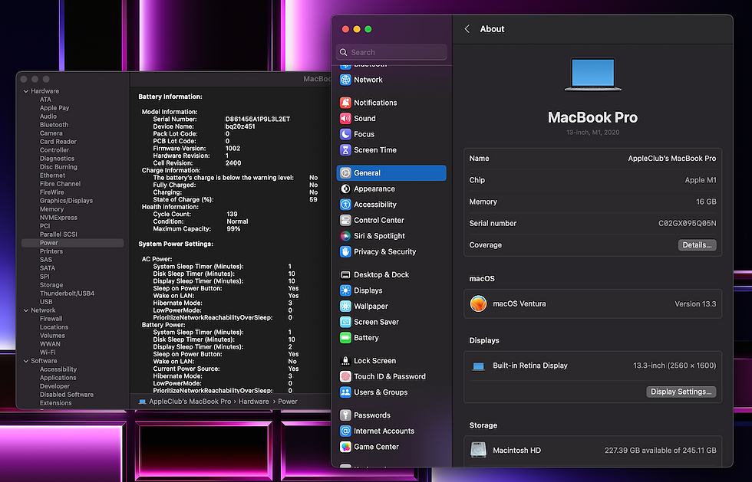
Task: Open the green Battery icon
Action: tap(345, 338)
